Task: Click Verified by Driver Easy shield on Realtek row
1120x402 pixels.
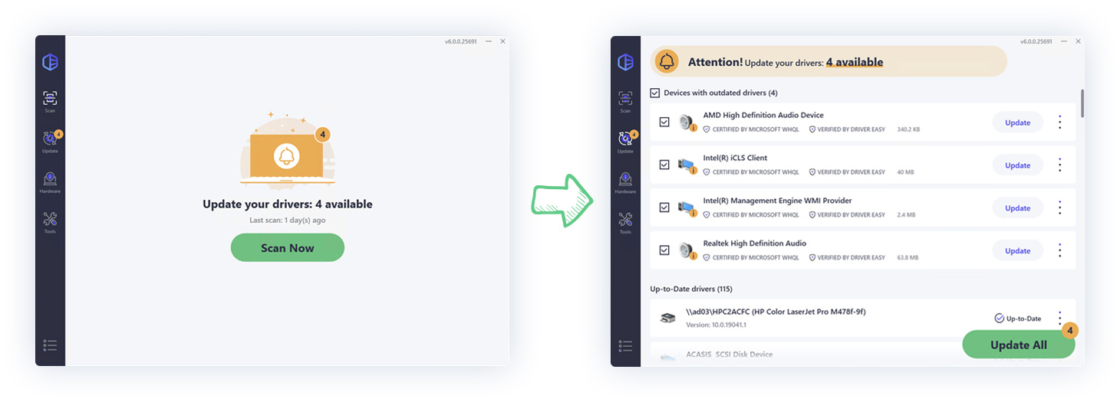Action: coord(812,258)
